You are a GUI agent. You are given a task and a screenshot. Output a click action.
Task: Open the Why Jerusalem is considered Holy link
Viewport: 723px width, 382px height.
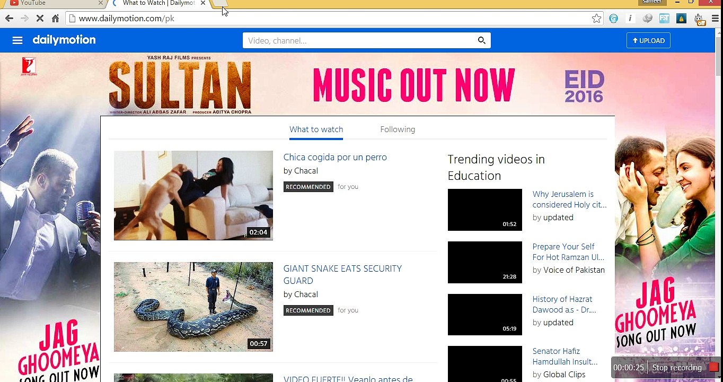569,199
